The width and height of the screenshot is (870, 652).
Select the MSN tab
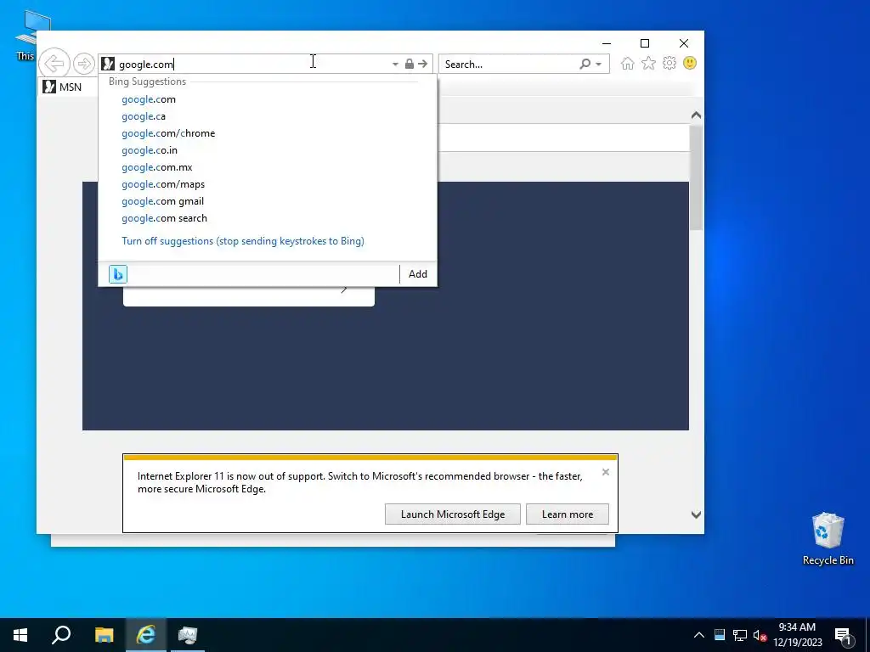[x=68, y=87]
